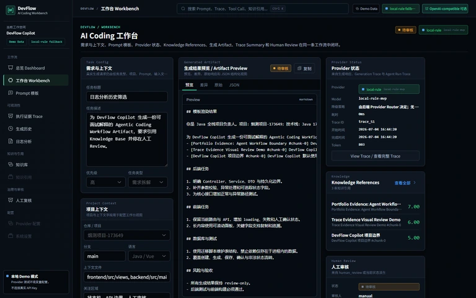Click the copy icon in 复制 button

pyautogui.click(x=299, y=68)
